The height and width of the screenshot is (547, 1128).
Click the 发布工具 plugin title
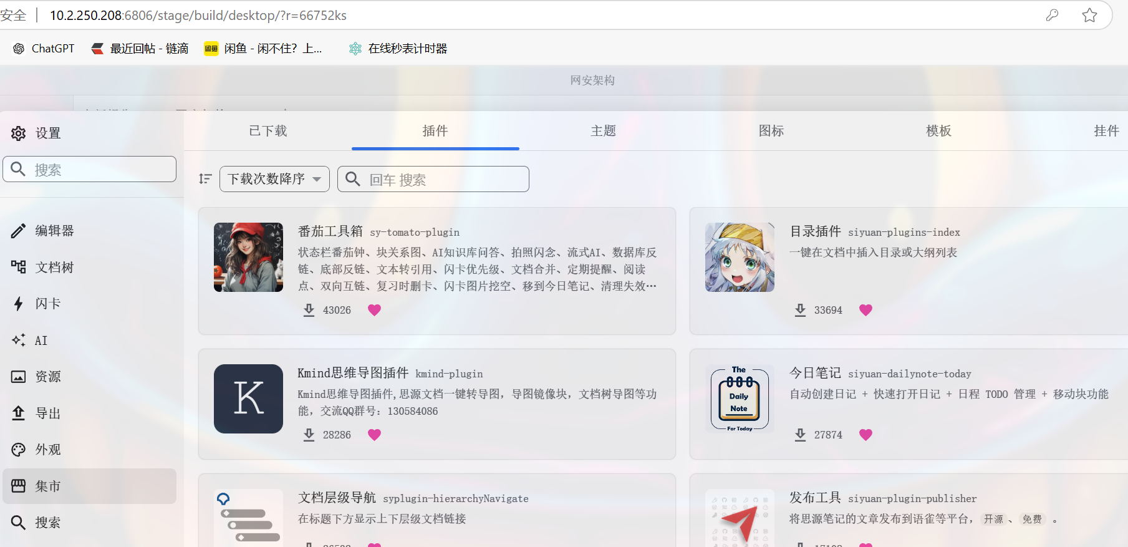coord(815,498)
